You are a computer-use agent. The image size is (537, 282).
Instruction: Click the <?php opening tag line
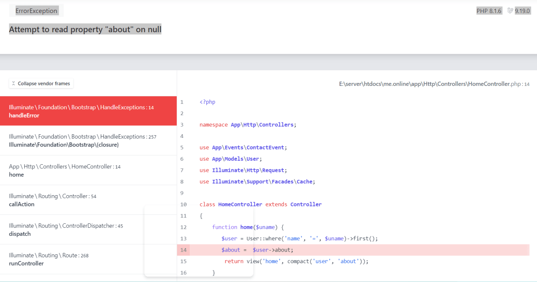[x=207, y=102]
